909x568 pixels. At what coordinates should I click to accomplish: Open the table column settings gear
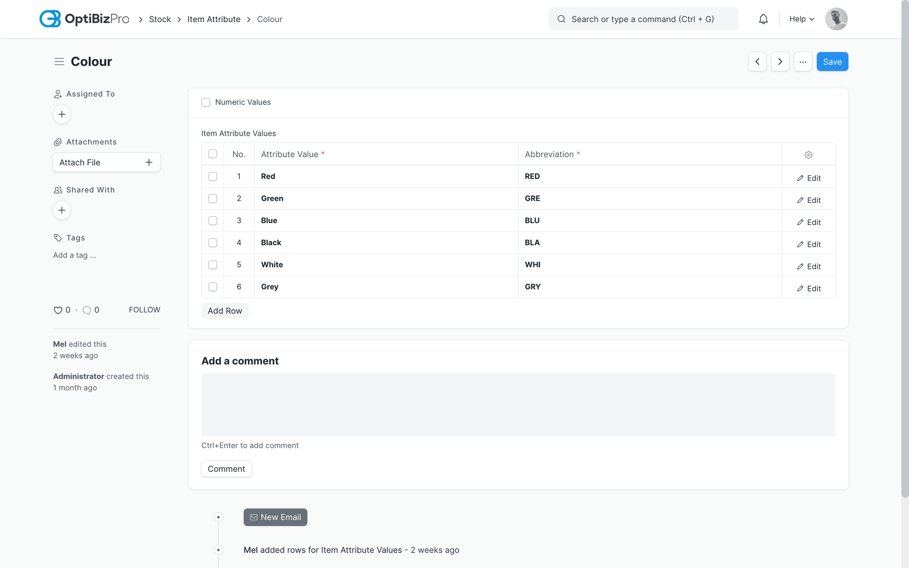808,154
